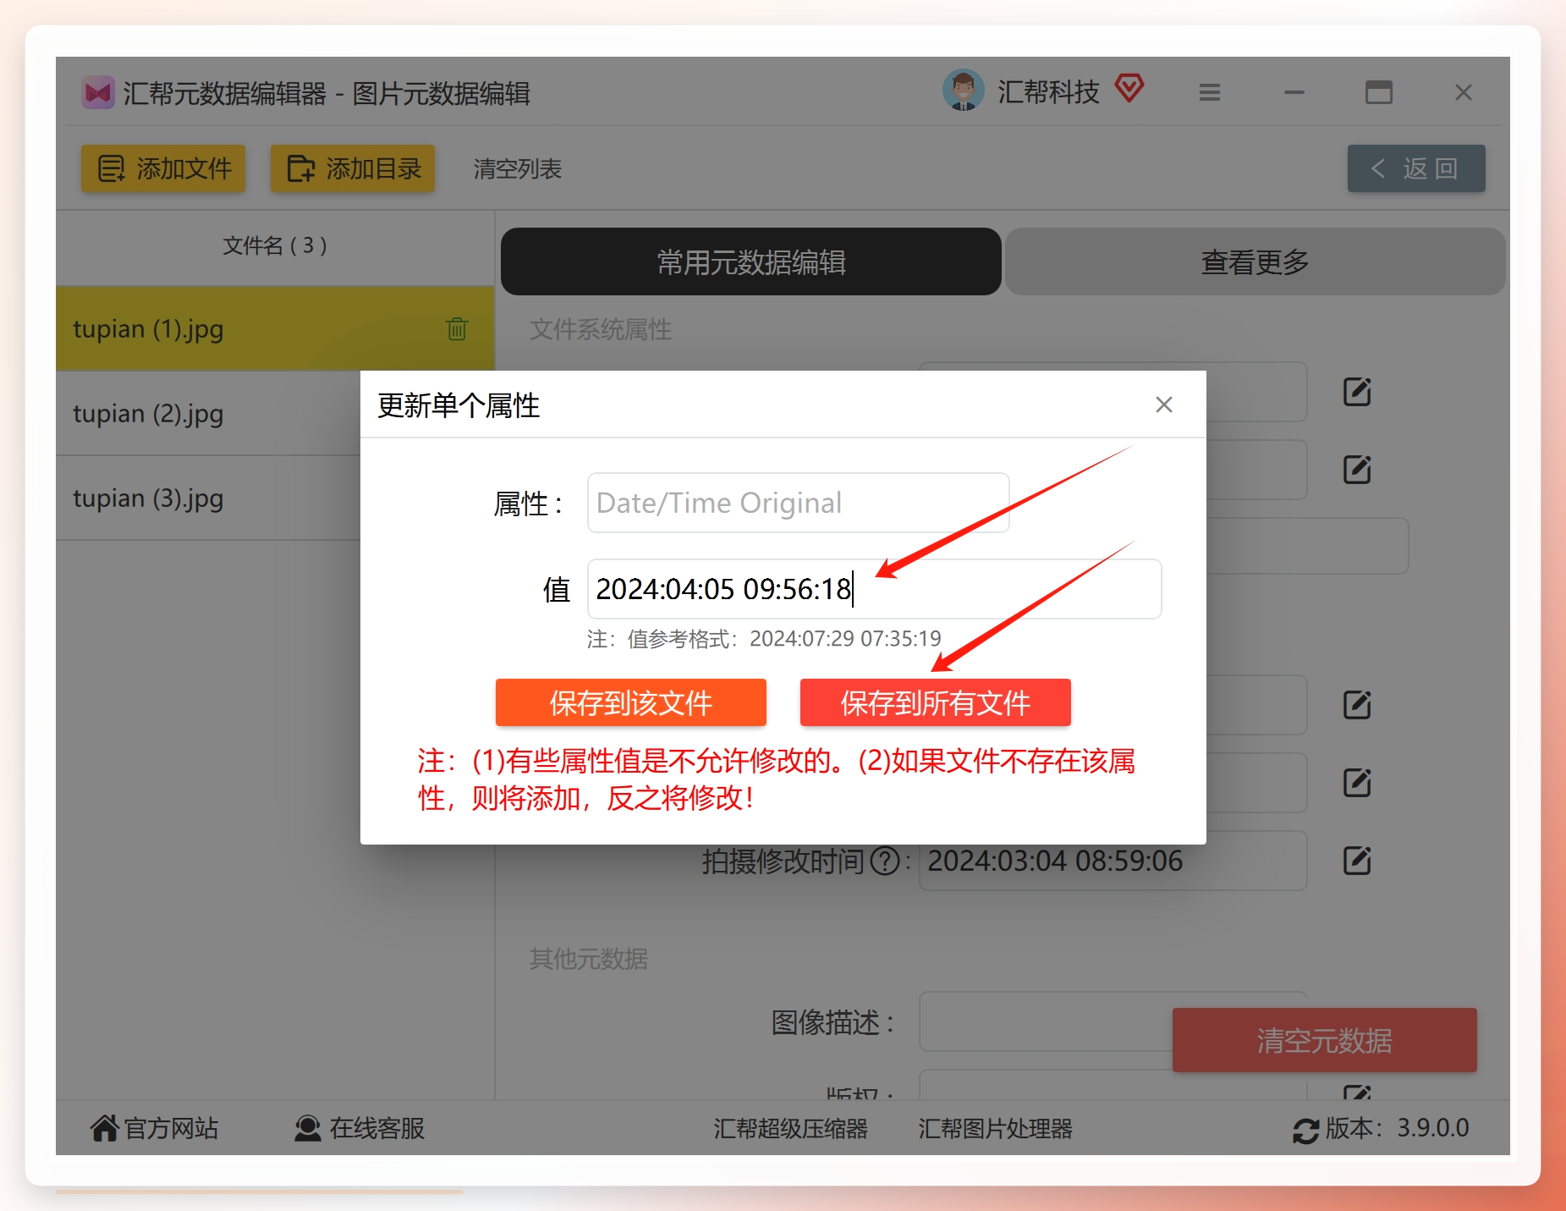
Task: Click topmost edit icon in 文件系统属性 section
Action: [x=1357, y=392]
